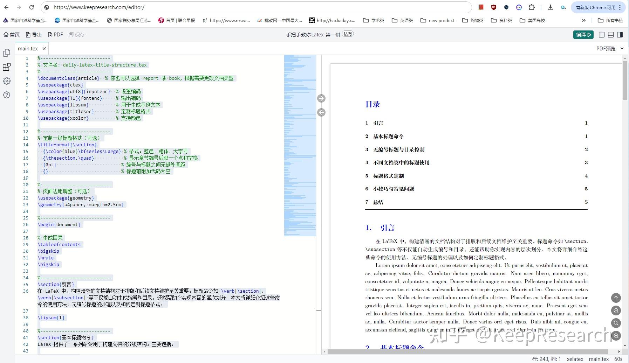Toggle the horizontal split layout view

point(611,34)
